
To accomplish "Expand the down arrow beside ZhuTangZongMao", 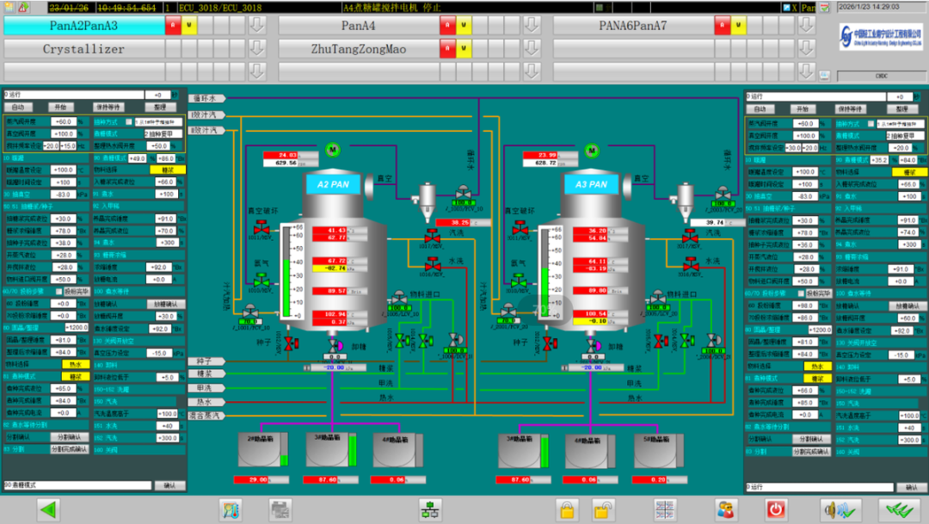I will click(532, 48).
